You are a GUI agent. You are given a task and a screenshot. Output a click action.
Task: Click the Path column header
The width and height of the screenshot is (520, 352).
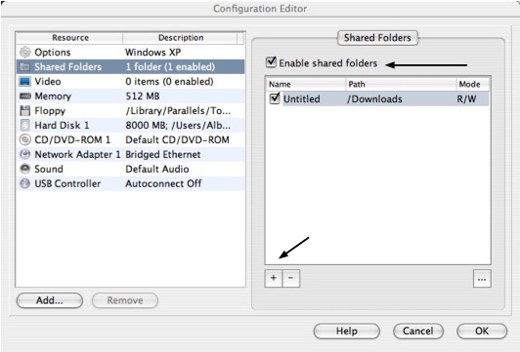pos(401,84)
